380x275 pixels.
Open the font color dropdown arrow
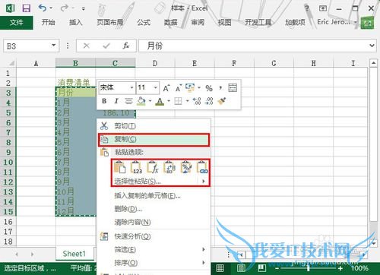coord(169,101)
